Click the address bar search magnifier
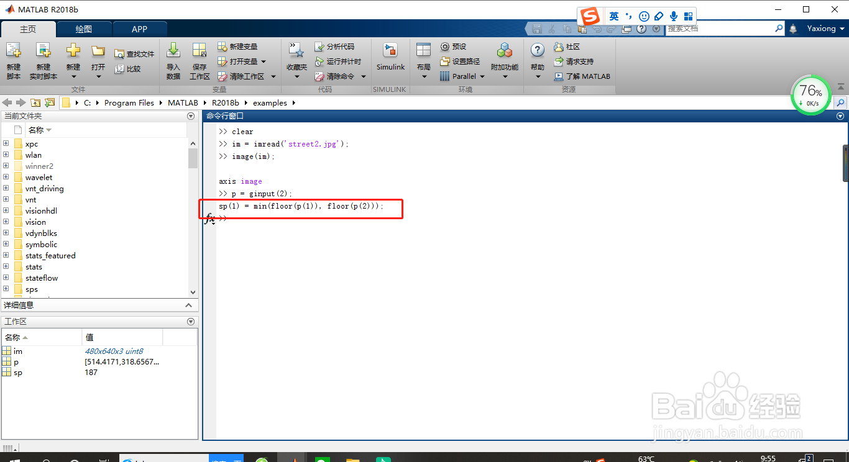The image size is (849, 462). 841,103
